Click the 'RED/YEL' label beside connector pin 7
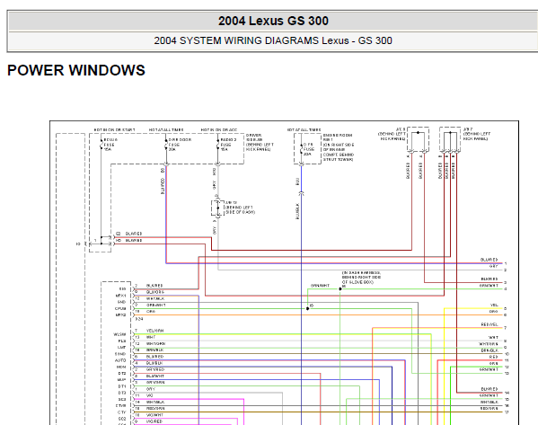This screenshot has height=425, width=538. (x=489, y=324)
